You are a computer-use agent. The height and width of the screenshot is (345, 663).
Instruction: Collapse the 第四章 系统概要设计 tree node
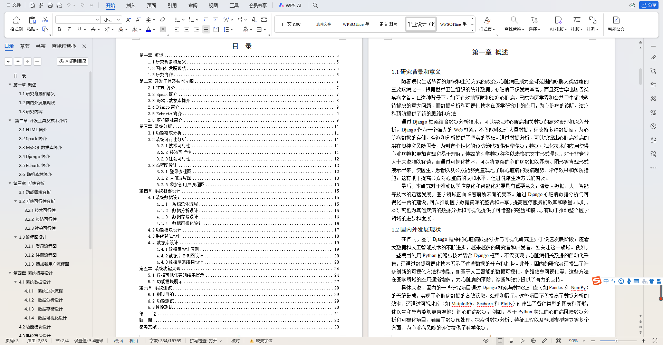(x=10, y=273)
